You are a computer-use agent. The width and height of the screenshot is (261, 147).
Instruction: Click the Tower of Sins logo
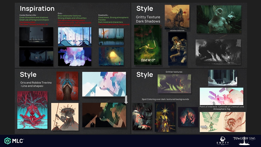(244, 141)
